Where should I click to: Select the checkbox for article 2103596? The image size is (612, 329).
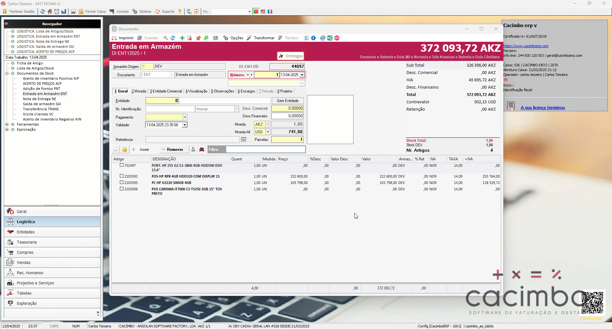121,189
